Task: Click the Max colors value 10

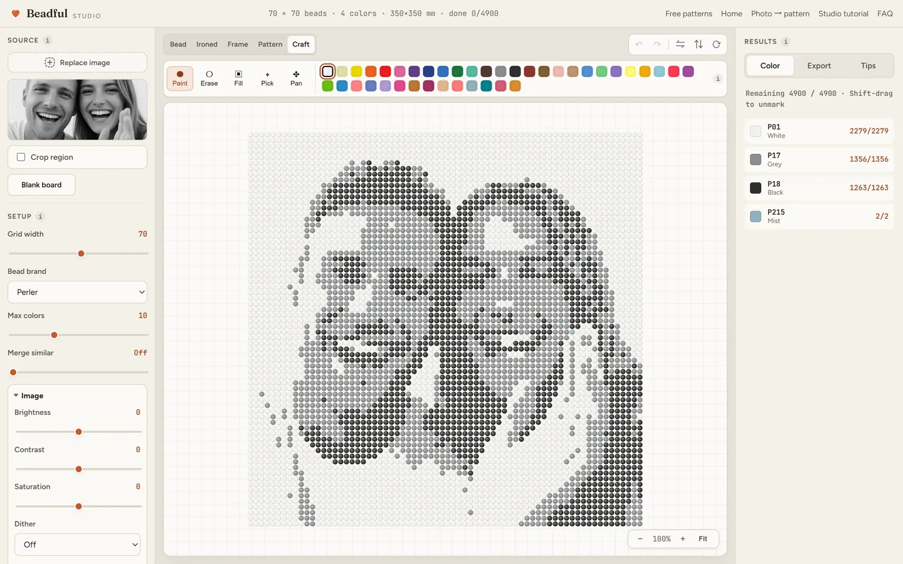Action: click(142, 316)
